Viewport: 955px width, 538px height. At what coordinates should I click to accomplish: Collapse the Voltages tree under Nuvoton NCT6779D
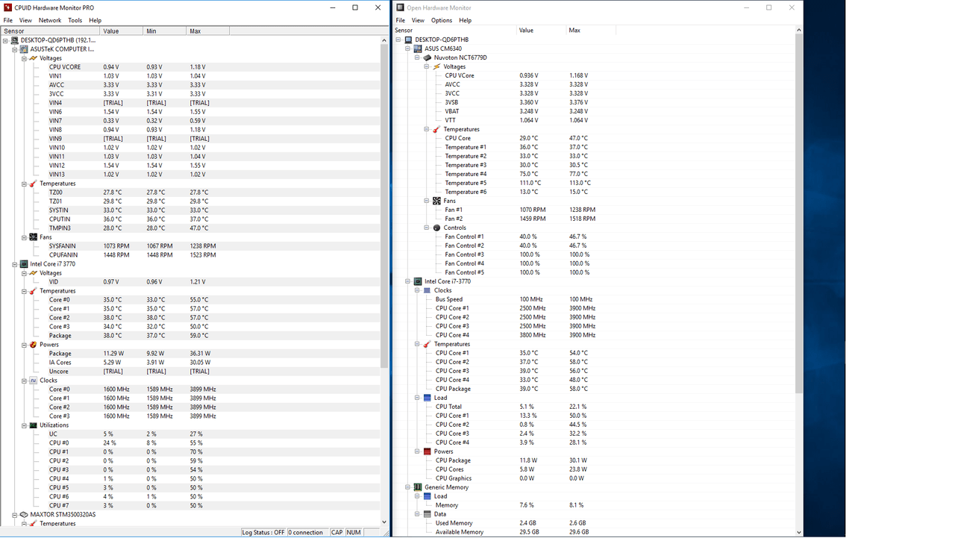[x=426, y=66]
